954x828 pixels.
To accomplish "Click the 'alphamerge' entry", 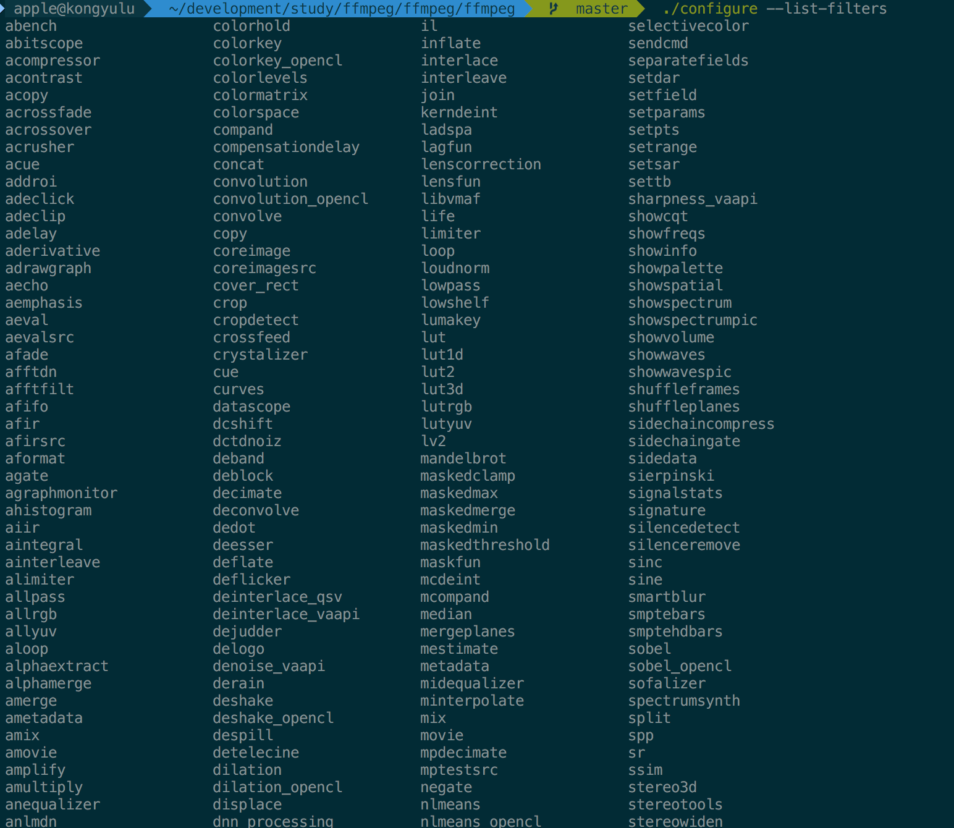I will point(48,683).
